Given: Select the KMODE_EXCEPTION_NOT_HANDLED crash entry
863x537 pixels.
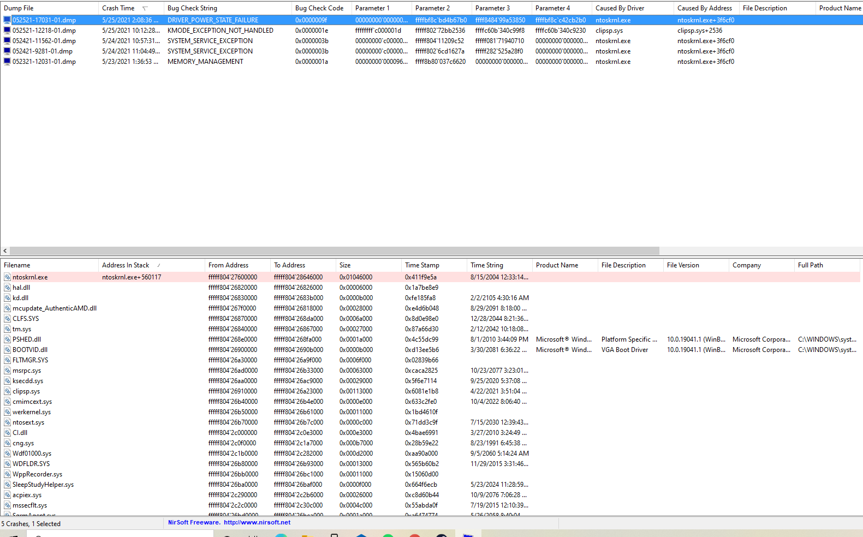Looking at the screenshot, I should tap(431, 31).
